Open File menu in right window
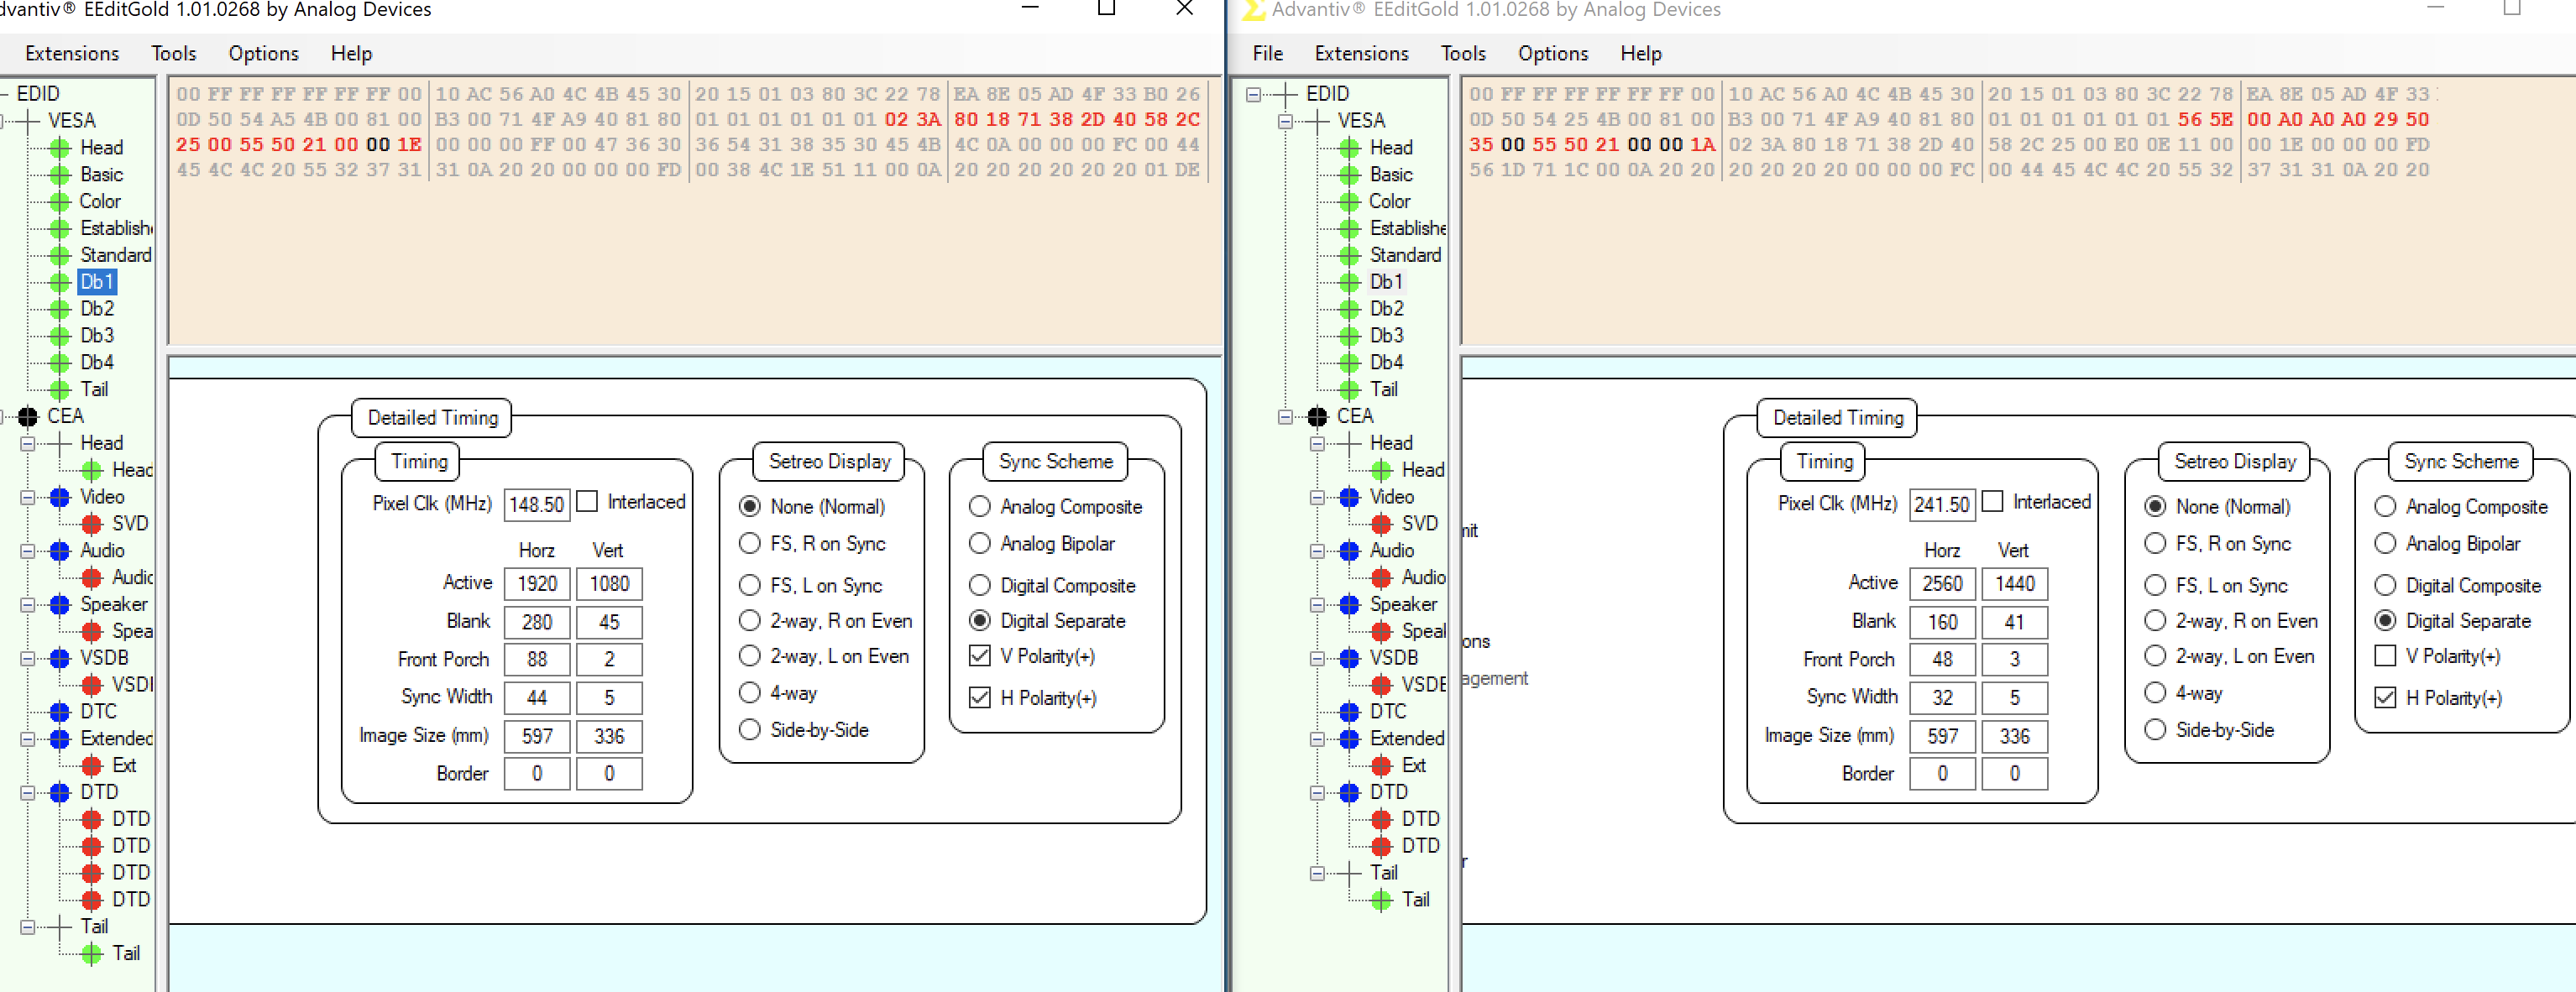 tap(1268, 54)
